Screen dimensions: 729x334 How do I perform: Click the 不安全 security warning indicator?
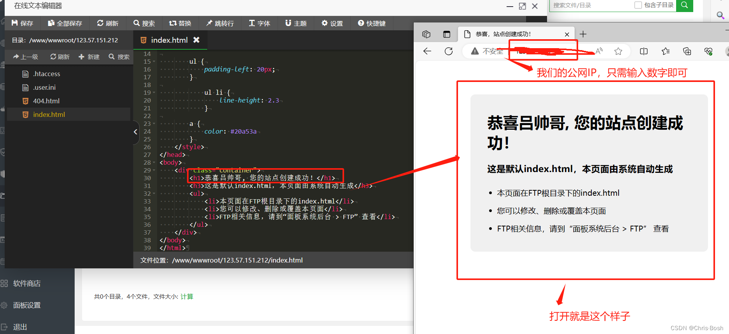[x=487, y=51]
